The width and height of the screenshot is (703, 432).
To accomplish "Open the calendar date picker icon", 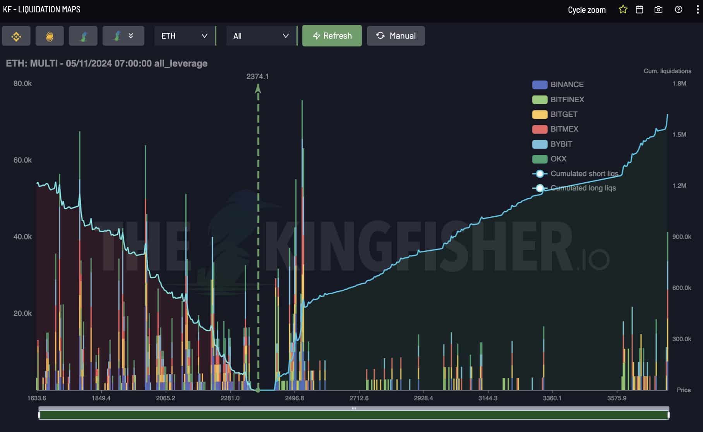I will [640, 10].
